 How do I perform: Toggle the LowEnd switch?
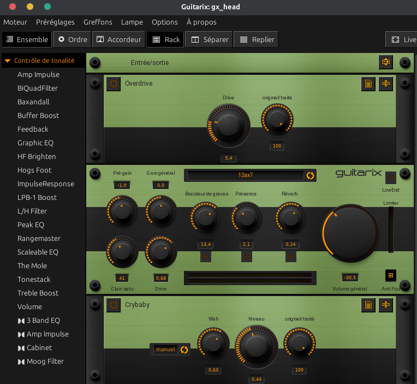391,178
